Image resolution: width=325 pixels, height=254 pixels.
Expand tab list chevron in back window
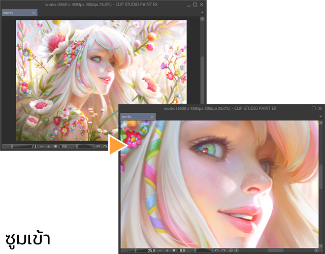tap(202, 12)
